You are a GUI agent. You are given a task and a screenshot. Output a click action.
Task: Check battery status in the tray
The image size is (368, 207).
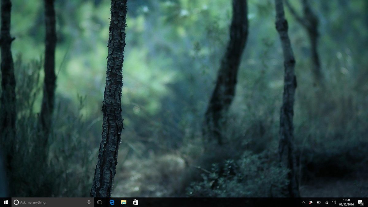pos(319,202)
